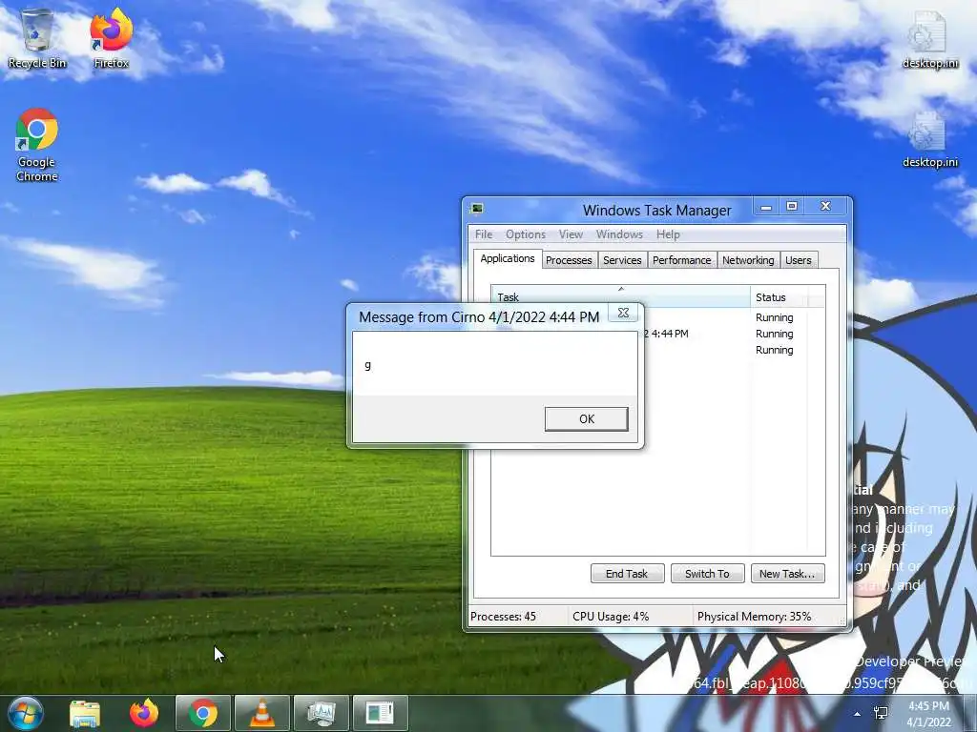
Task: Minimize the Windows Task Manager window
Action: [766, 206]
